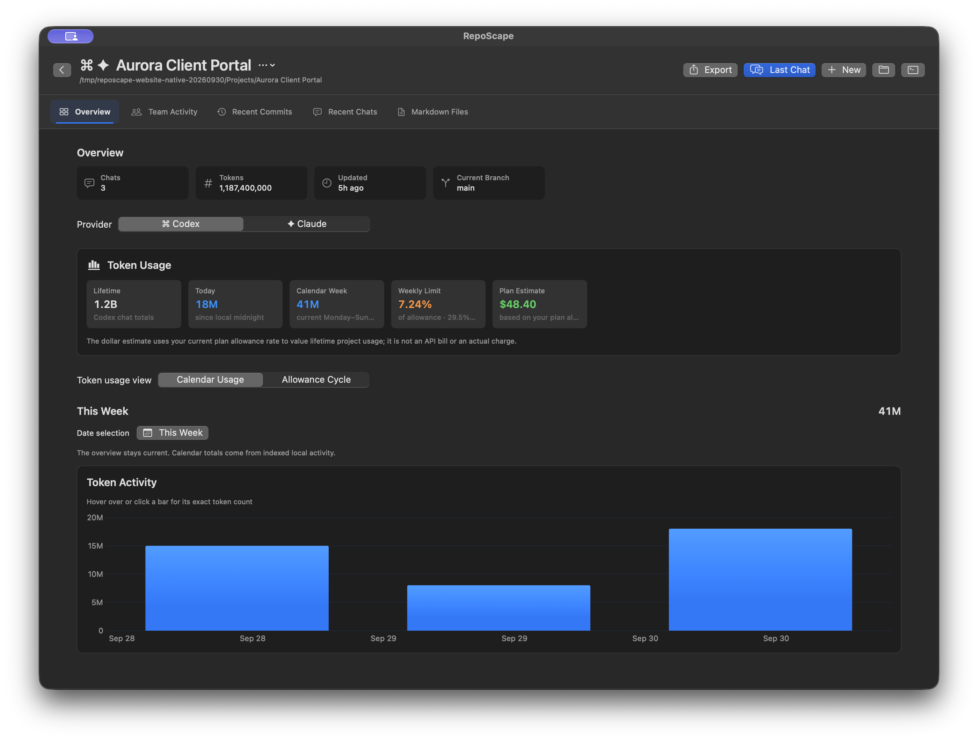
Task: Click the purple screen-sharing indicator in title bar
Action: (71, 36)
